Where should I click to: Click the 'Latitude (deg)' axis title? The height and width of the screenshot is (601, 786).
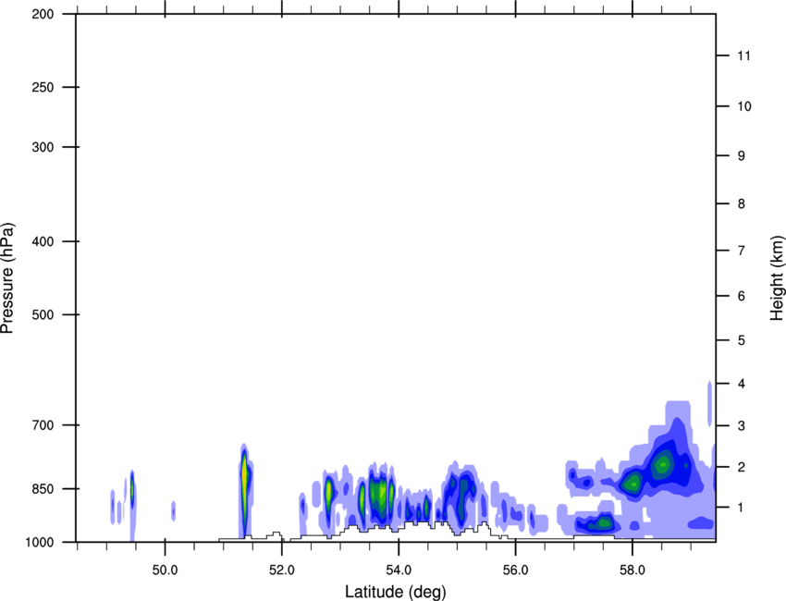pos(395,592)
